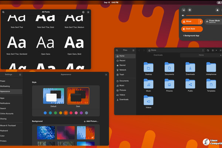Choose the green accent color swatch

click(55, 112)
